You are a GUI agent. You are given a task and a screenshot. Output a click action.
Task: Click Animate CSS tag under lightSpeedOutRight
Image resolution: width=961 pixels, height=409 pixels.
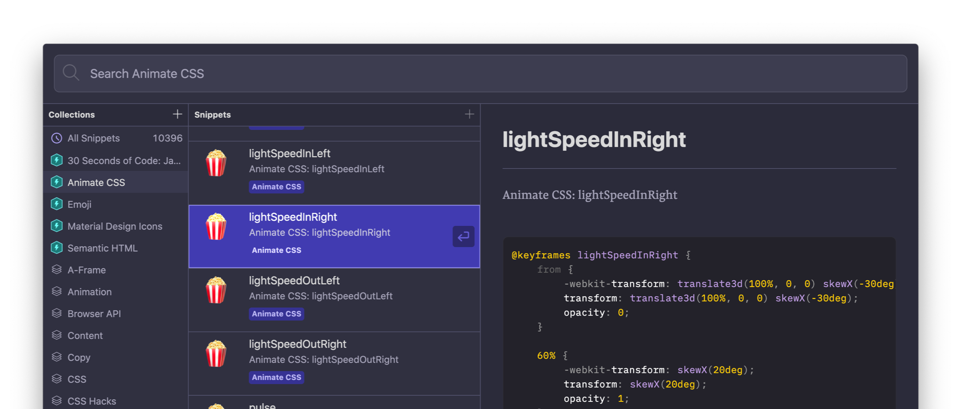pos(276,377)
